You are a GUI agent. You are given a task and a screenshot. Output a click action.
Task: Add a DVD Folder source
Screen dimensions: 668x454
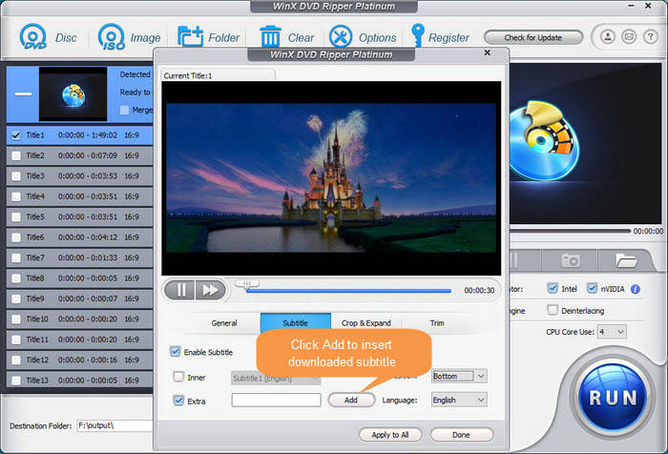pos(208,37)
